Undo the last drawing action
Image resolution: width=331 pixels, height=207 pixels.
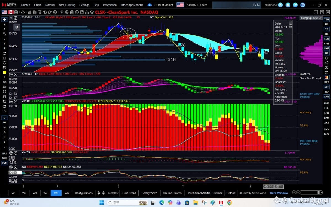coord(4,102)
